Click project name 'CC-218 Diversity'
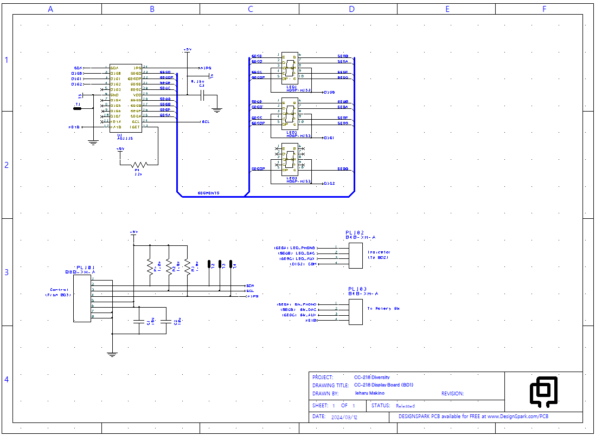This screenshot has width=596, height=436. tap(371, 377)
